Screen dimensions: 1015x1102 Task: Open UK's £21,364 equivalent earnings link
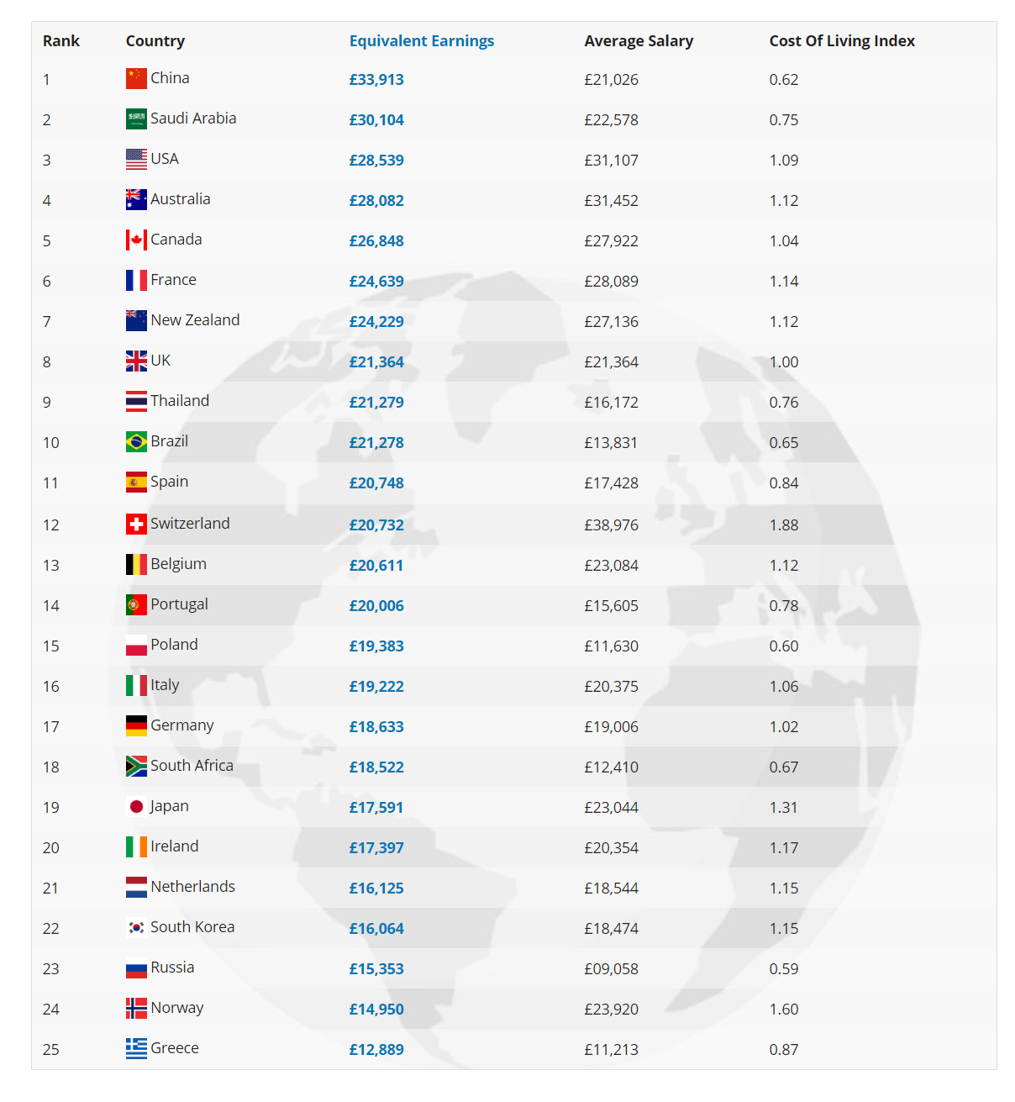coord(376,362)
